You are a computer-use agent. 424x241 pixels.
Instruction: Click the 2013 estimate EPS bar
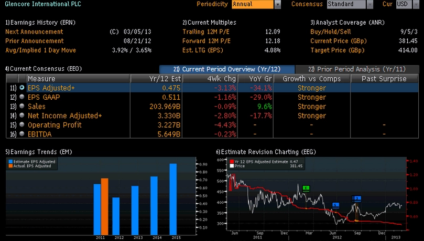[x=135, y=211]
